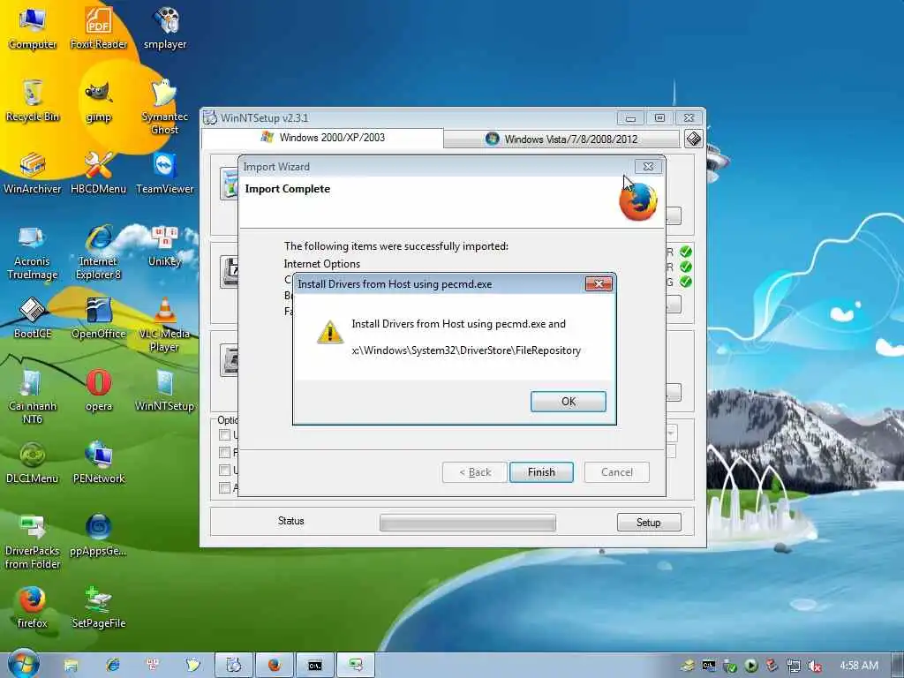This screenshot has height=678, width=904.
Task: Switch to Firefox taskbar button
Action: (x=275, y=666)
